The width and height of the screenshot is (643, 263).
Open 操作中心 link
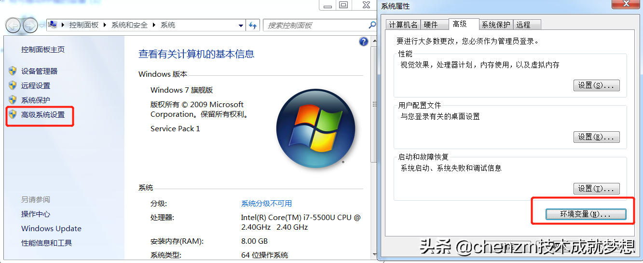tap(36, 214)
